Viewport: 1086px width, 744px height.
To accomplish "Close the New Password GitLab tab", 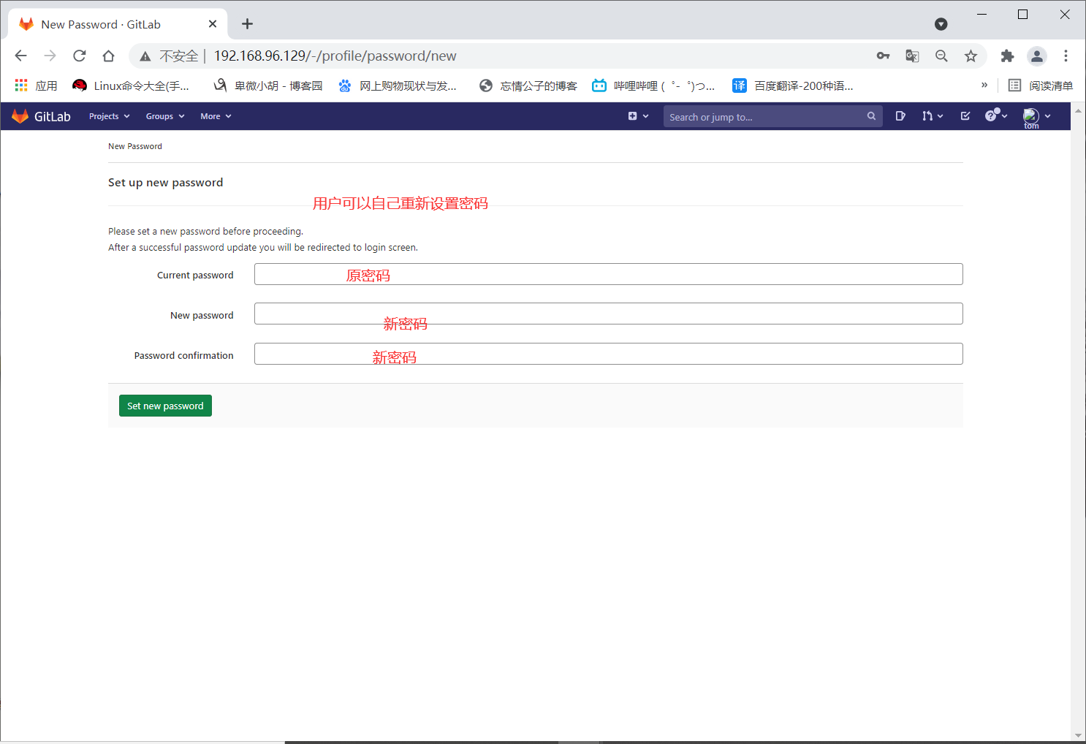I will (213, 24).
